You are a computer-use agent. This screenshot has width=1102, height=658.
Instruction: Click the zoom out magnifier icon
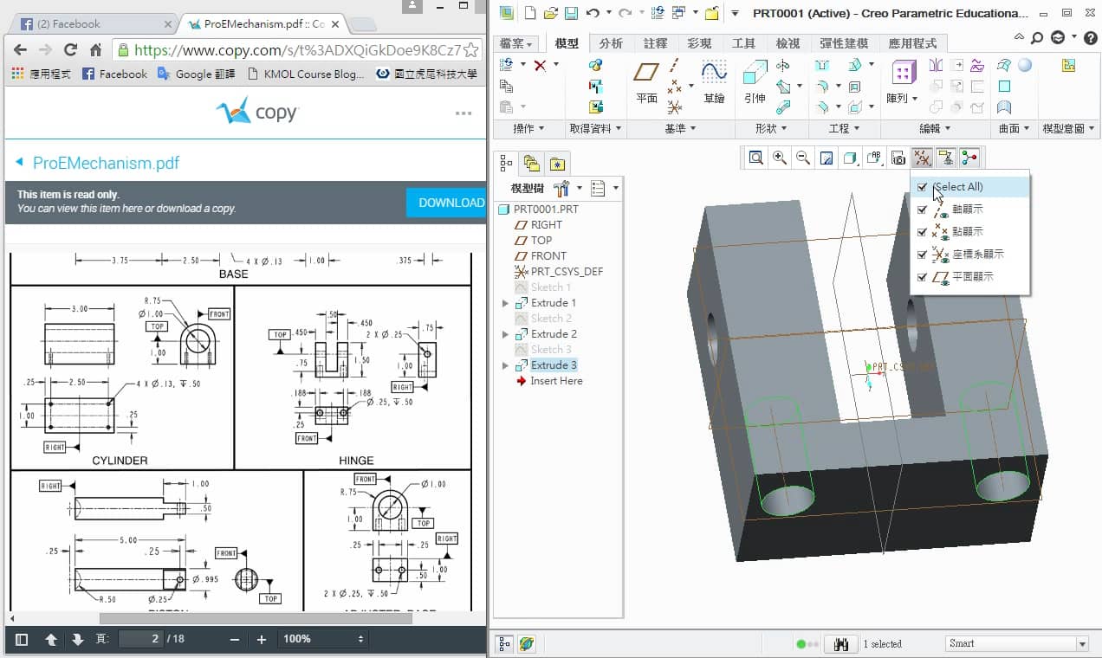click(x=803, y=158)
